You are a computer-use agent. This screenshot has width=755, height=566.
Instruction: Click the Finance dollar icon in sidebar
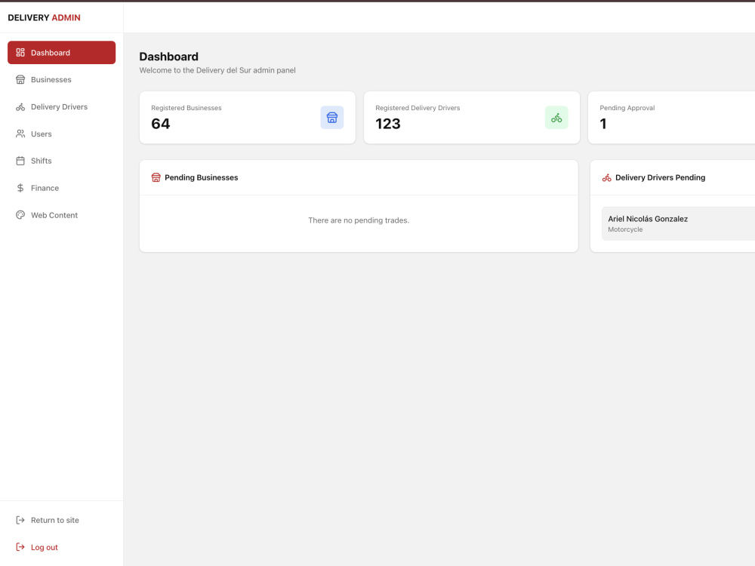coord(20,188)
